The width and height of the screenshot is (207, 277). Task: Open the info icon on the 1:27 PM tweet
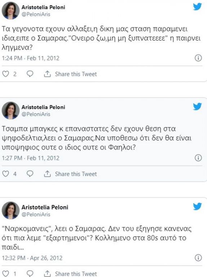(198, 158)
